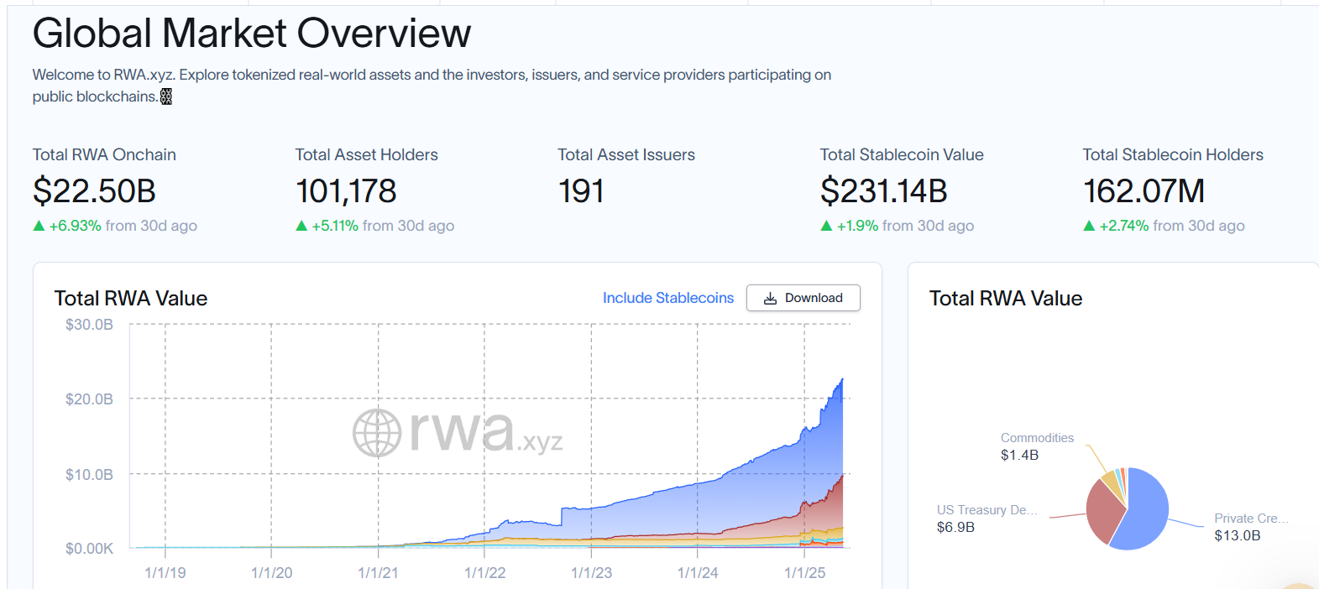Image resolution: width=1319 pixels, height=589 pixels.
Task: Click the 1/1/19 x-axis date label
Action: (165, 572)
